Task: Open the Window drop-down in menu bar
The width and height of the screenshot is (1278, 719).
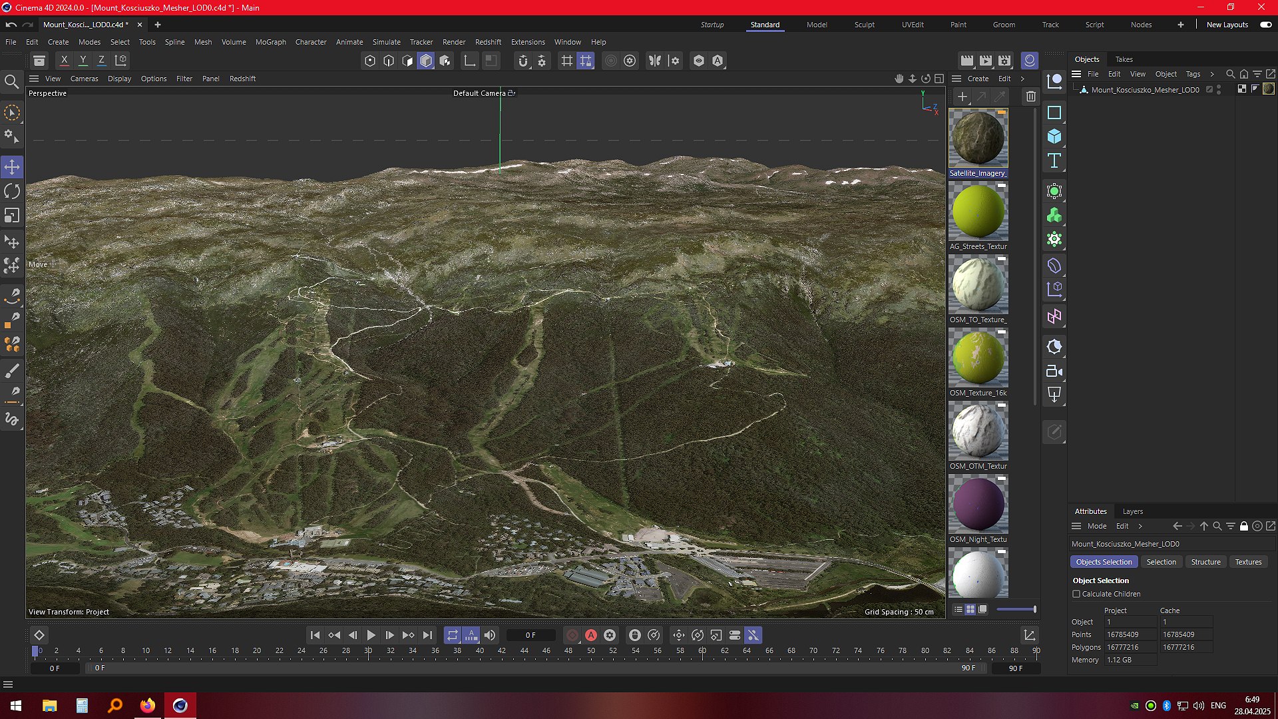Action: (567, 42)
